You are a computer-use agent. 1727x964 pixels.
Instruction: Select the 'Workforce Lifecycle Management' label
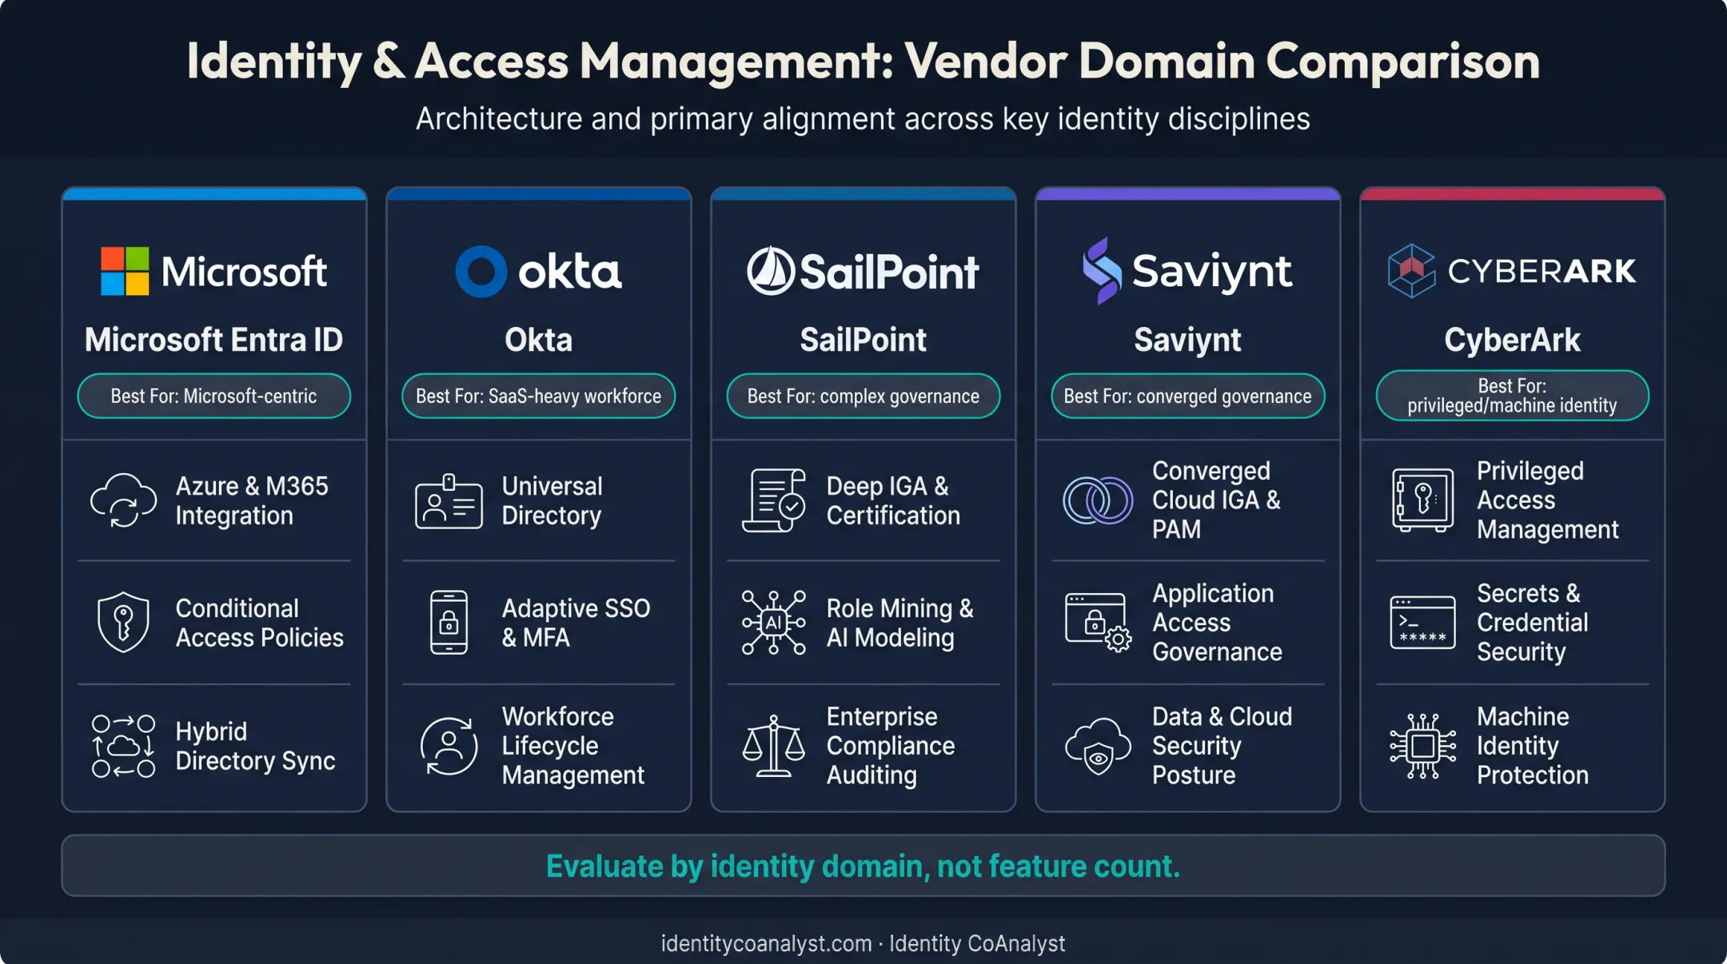click(573, 746)
